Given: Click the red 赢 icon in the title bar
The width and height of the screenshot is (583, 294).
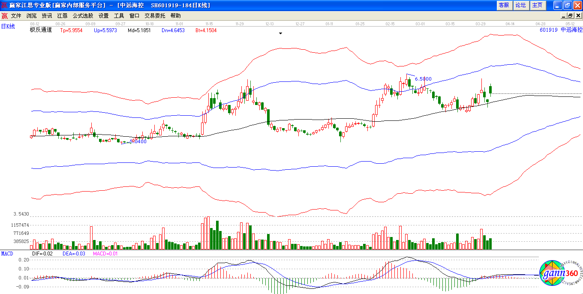Looking at the screenshot, I should point(4,5).
